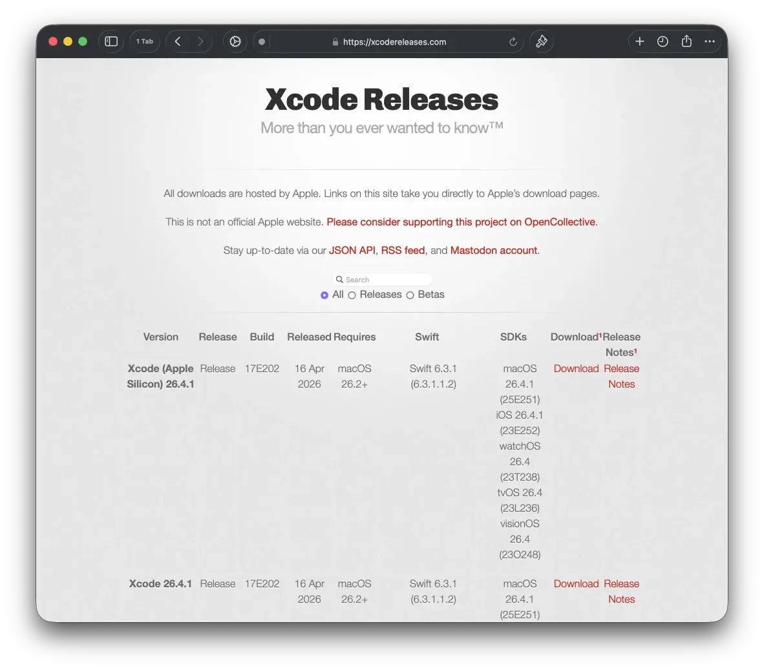Screen dimensions: 764x670
Task: Select the Betas radio button
Action: click(x=410, y=295)
